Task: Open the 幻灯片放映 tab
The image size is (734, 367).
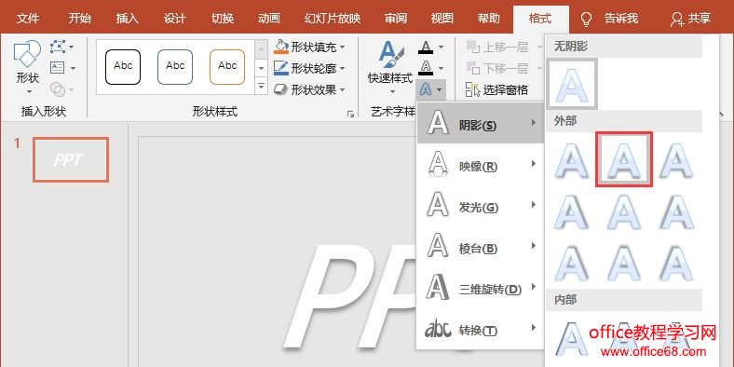Action: pyautogui.click(x=333, y=19)
